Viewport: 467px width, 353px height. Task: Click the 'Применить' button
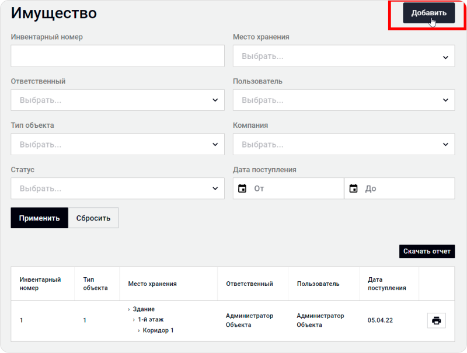39,218
